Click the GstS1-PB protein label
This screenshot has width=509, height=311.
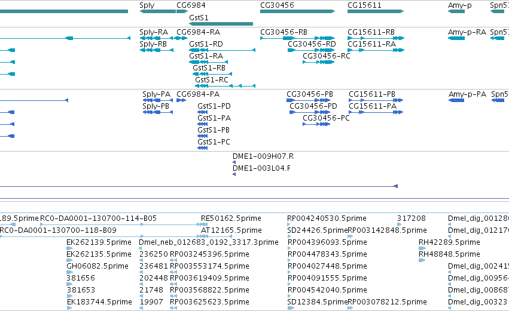[x=214, y=130]
